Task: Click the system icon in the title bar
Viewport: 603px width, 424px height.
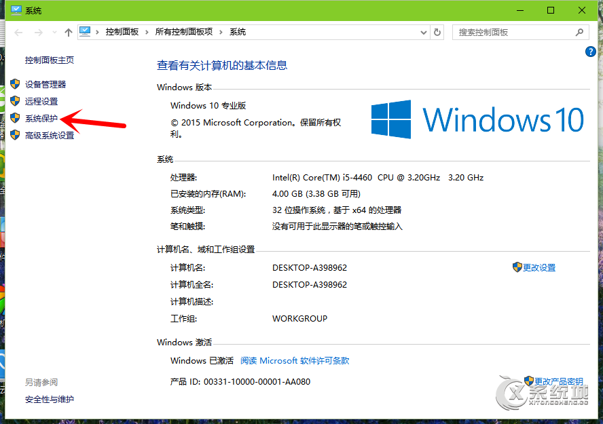Action: 16,10
